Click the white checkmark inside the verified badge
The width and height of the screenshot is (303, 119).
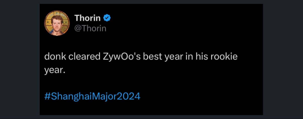pyautogui.click(x=107, y=18)
